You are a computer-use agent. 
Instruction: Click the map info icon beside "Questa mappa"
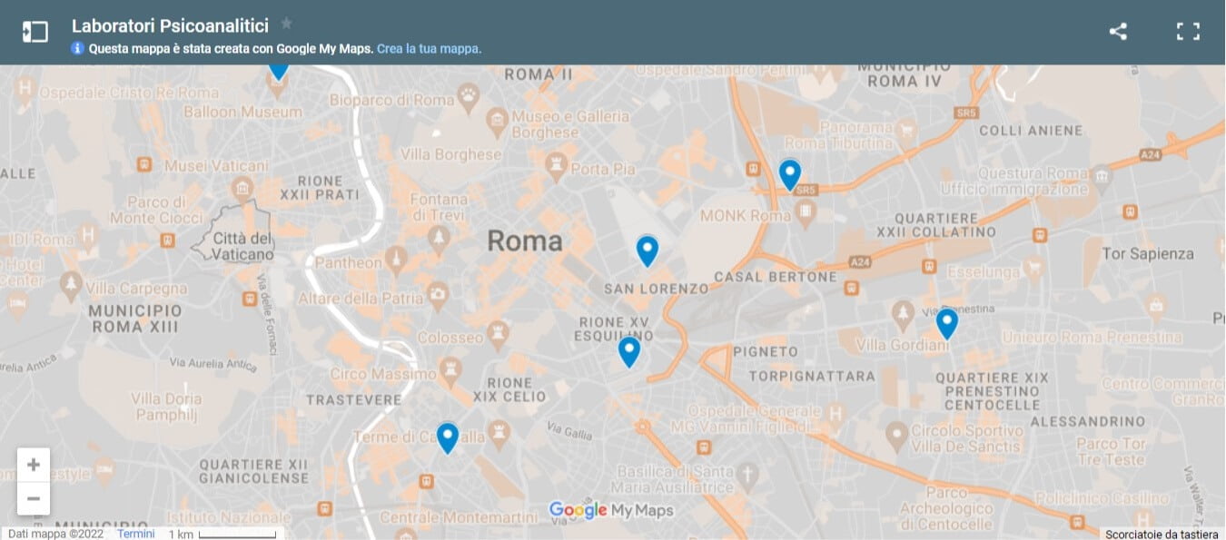click(77, 49)
